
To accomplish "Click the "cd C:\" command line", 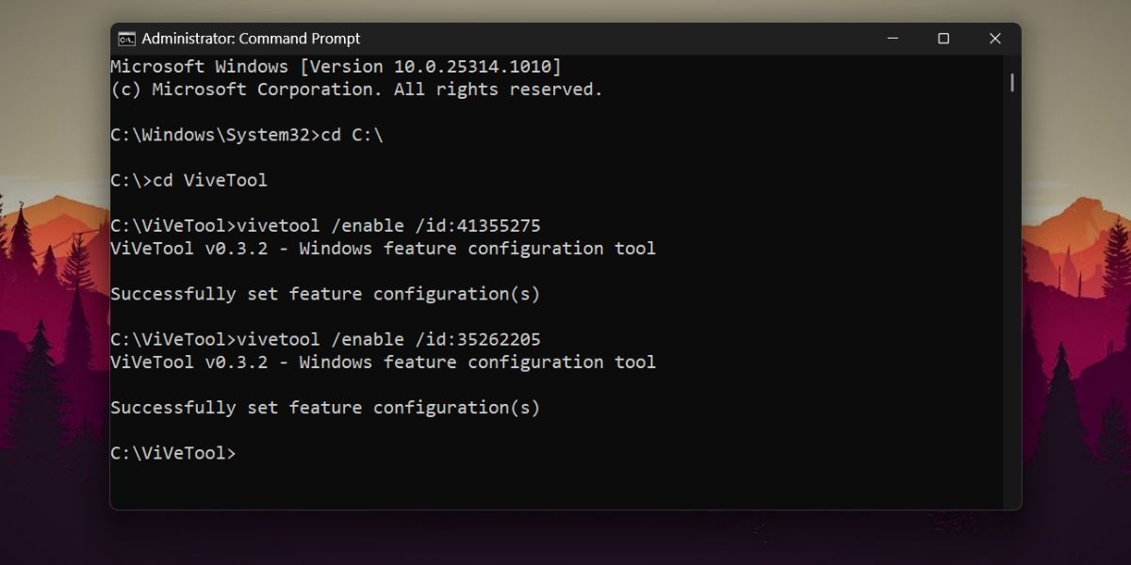I will (247, 135).
